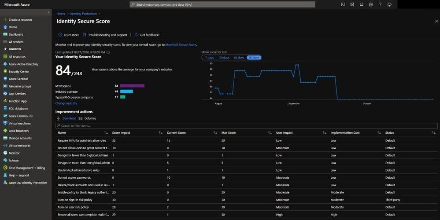Click the green Typical company bar
Screen dimensions: 440x220
pos(123,97)
